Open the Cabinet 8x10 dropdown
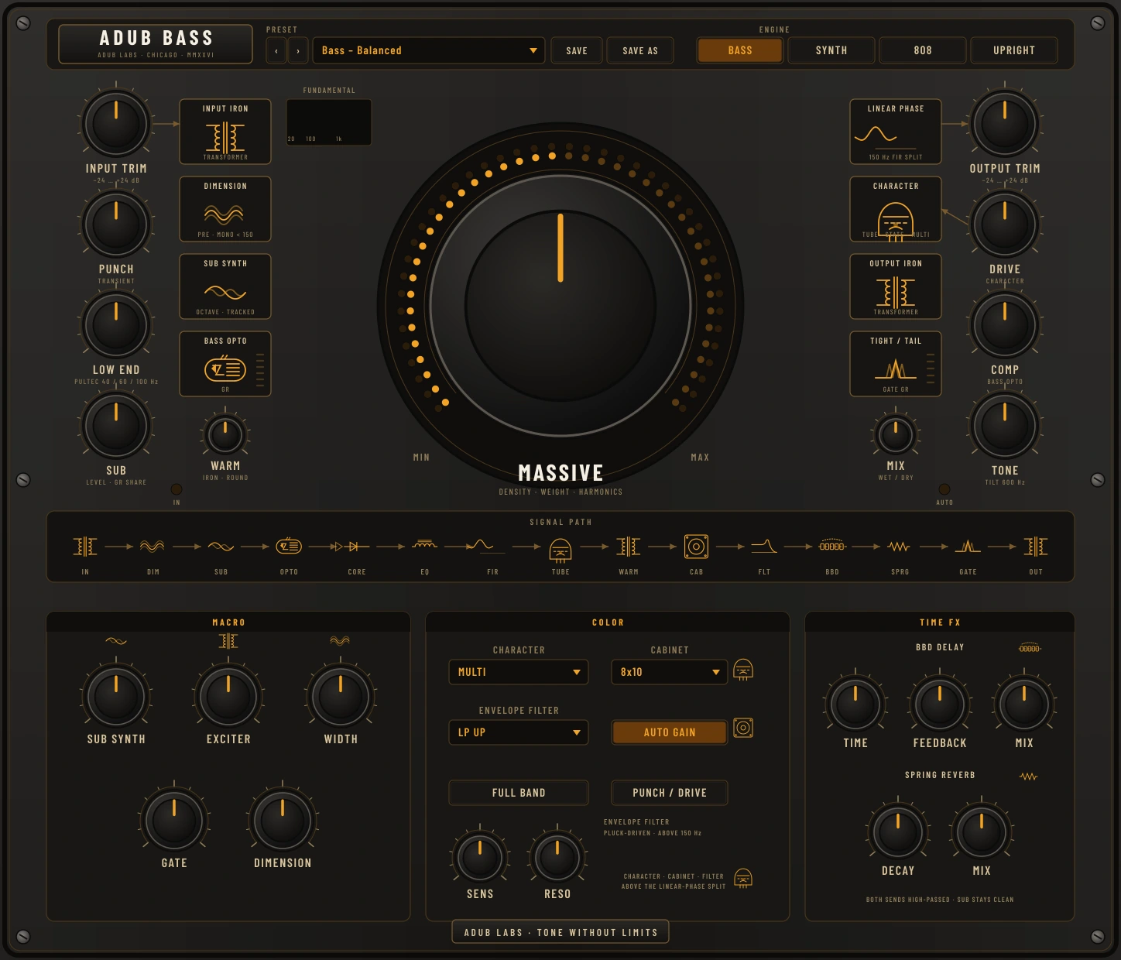The height and width of the screenshot is (960, 1121). coord(670,672)
